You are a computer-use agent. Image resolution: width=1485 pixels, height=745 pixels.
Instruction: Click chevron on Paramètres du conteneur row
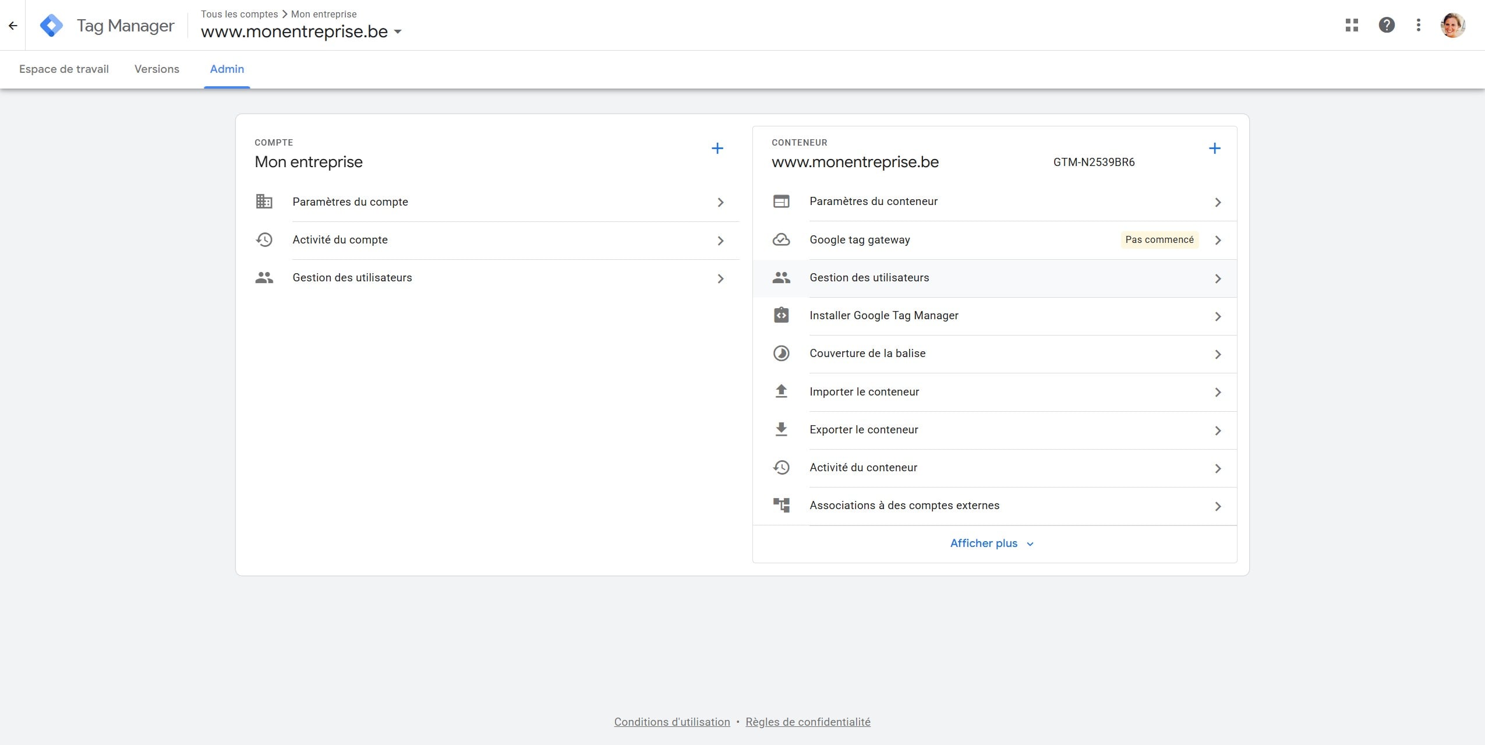click(x=1218, y=202)
